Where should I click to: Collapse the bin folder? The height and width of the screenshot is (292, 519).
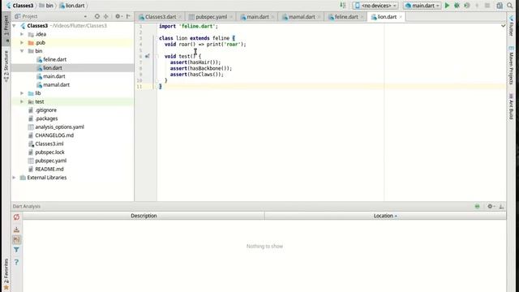[22, 51]
